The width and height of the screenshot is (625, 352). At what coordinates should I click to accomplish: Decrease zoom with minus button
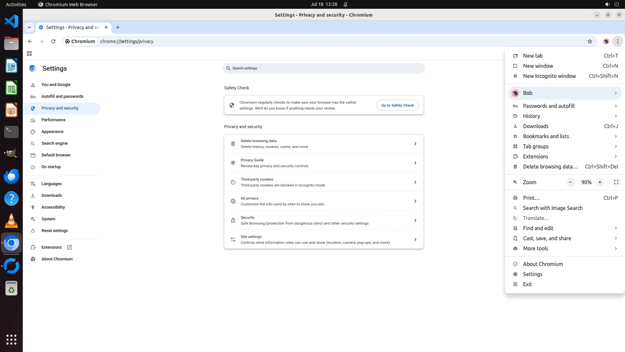click(x=570, y=182)
